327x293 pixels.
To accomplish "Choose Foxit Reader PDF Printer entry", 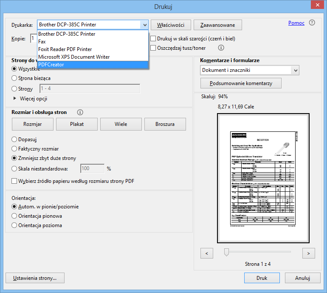I will click(93, 49).
